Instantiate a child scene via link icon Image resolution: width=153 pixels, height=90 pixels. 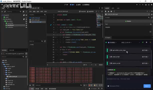pyautogui.click(x=5, y=11)
